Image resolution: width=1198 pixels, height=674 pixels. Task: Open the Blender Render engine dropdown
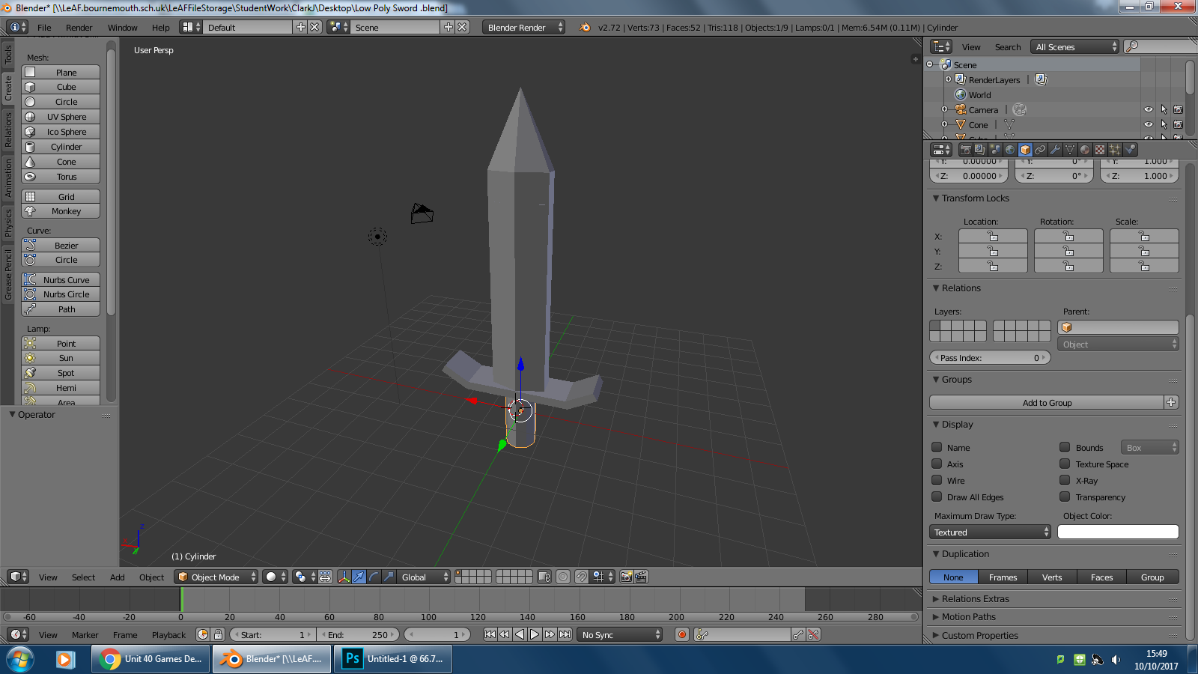click(x=523, y=28)
